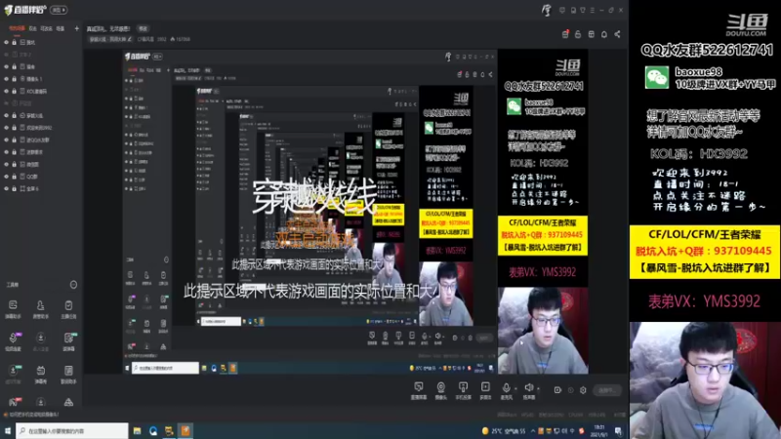Mute the microphone in the bottom toolbar
Screen dimensions: 781x439
(506, 391)
